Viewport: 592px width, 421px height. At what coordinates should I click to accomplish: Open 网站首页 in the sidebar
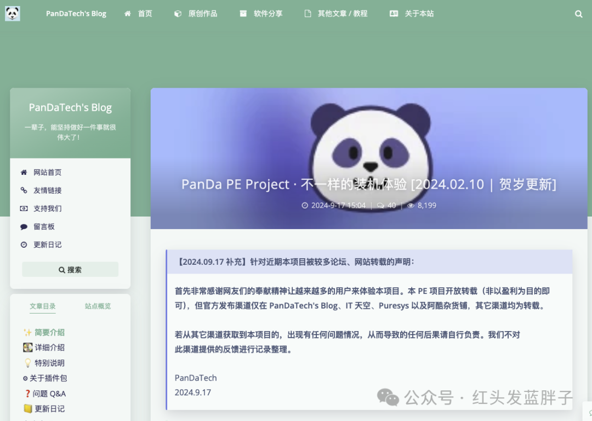click(47, 173)
